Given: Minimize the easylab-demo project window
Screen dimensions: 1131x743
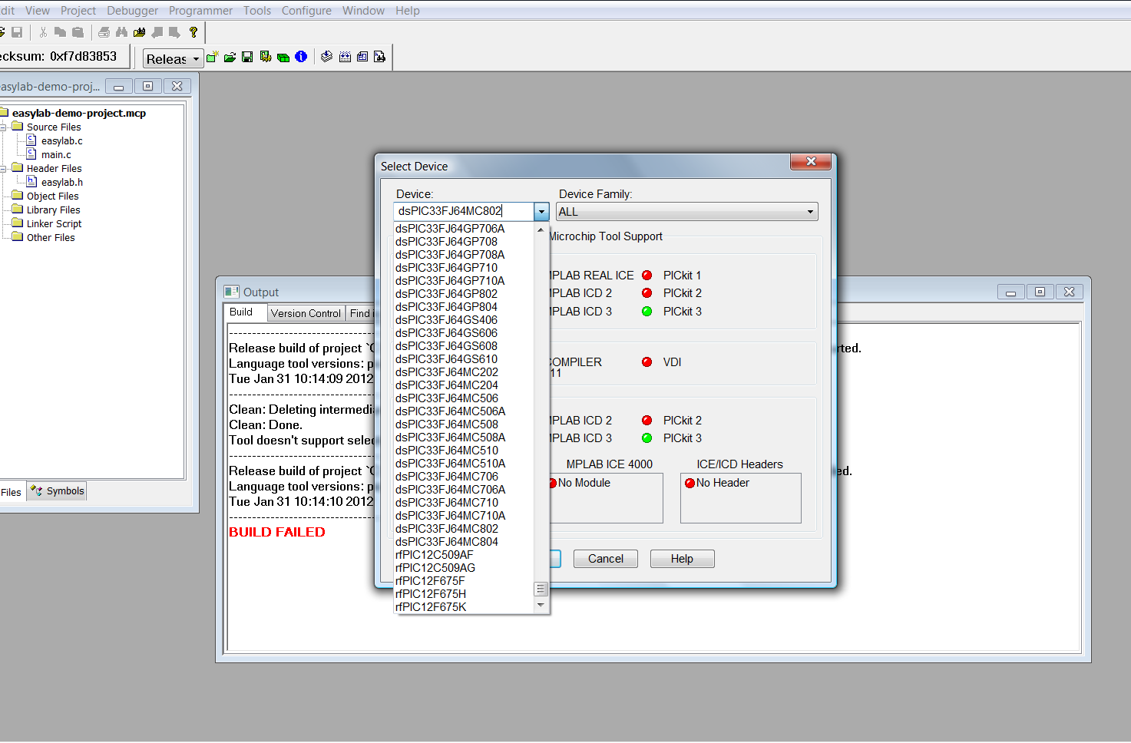Looking at the screenshot, I should [x=118, y=87].
